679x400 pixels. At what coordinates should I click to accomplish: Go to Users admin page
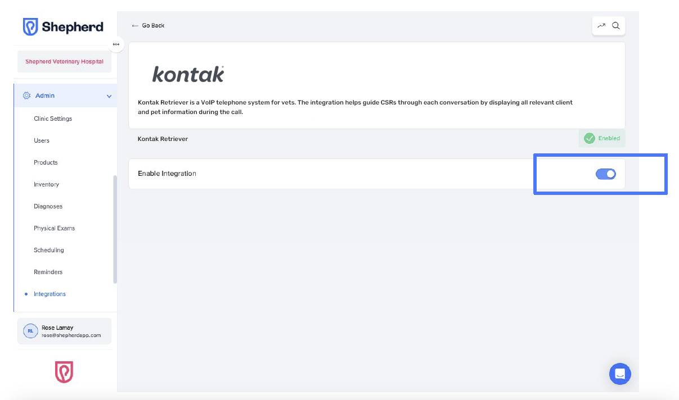coord(42,140)
